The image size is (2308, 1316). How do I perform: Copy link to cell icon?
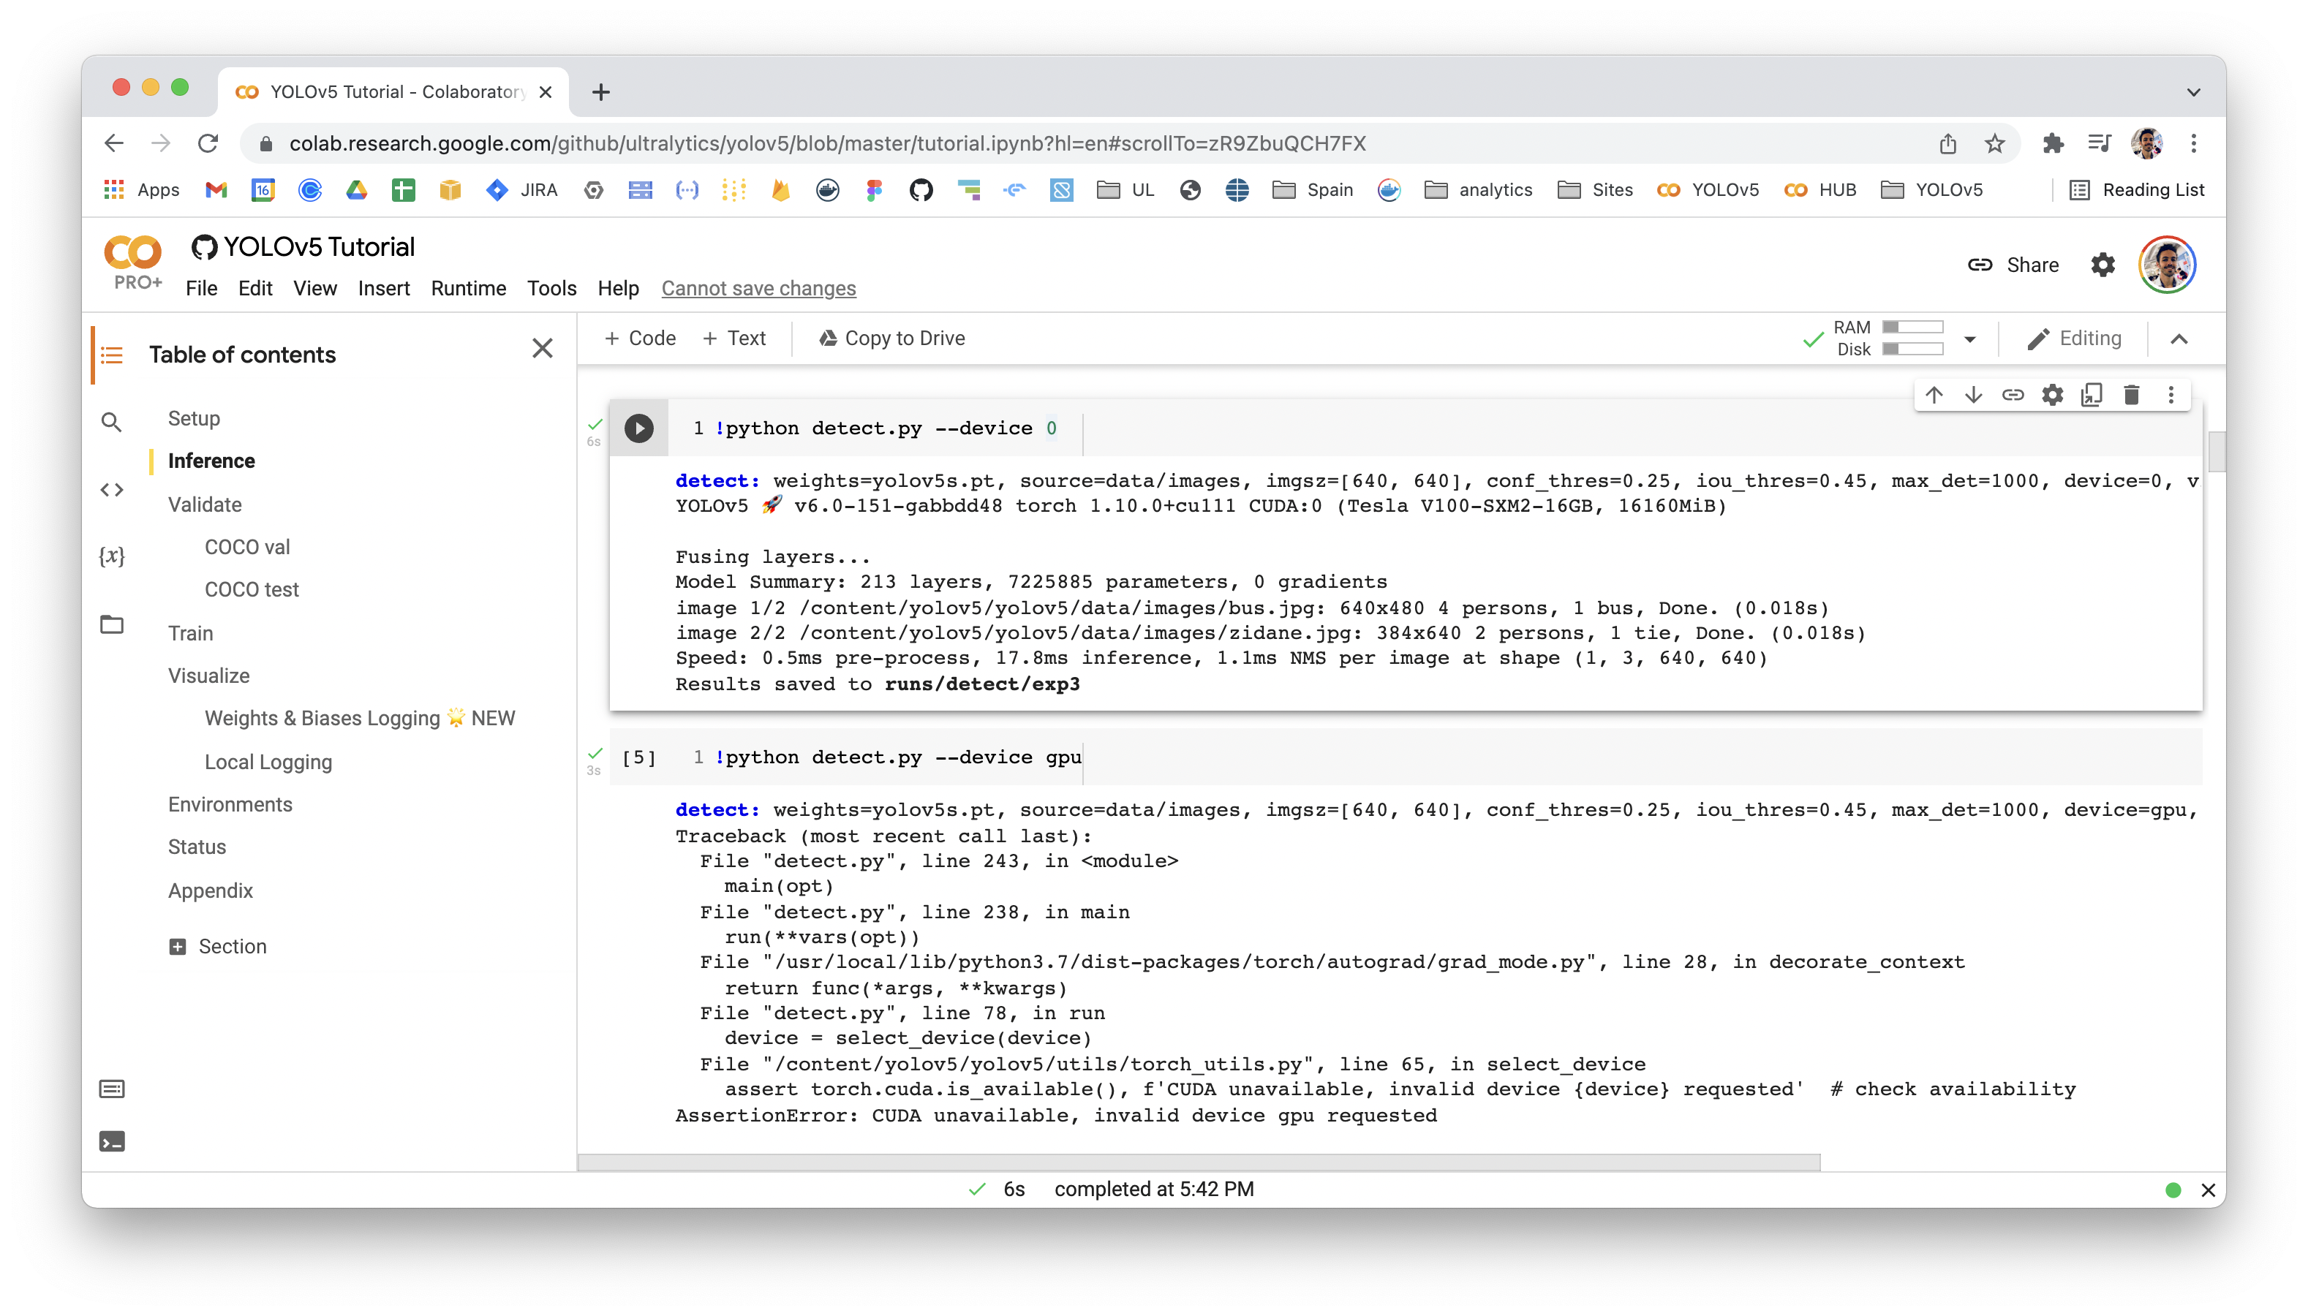click(x=2013, y=395)
